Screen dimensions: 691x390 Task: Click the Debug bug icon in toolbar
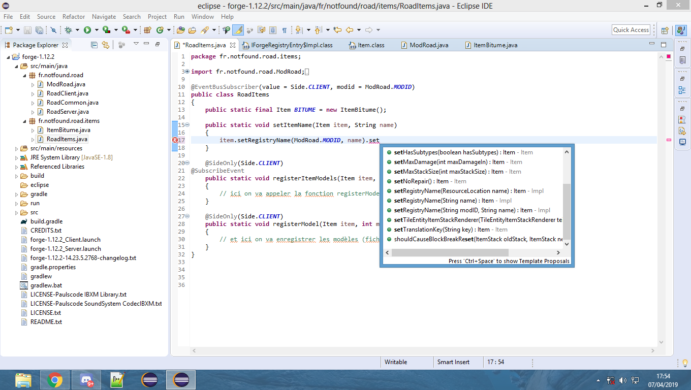tap(68, 30)
